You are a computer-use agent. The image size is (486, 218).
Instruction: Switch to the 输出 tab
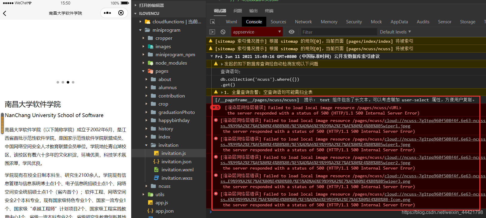tap(253, 11)
